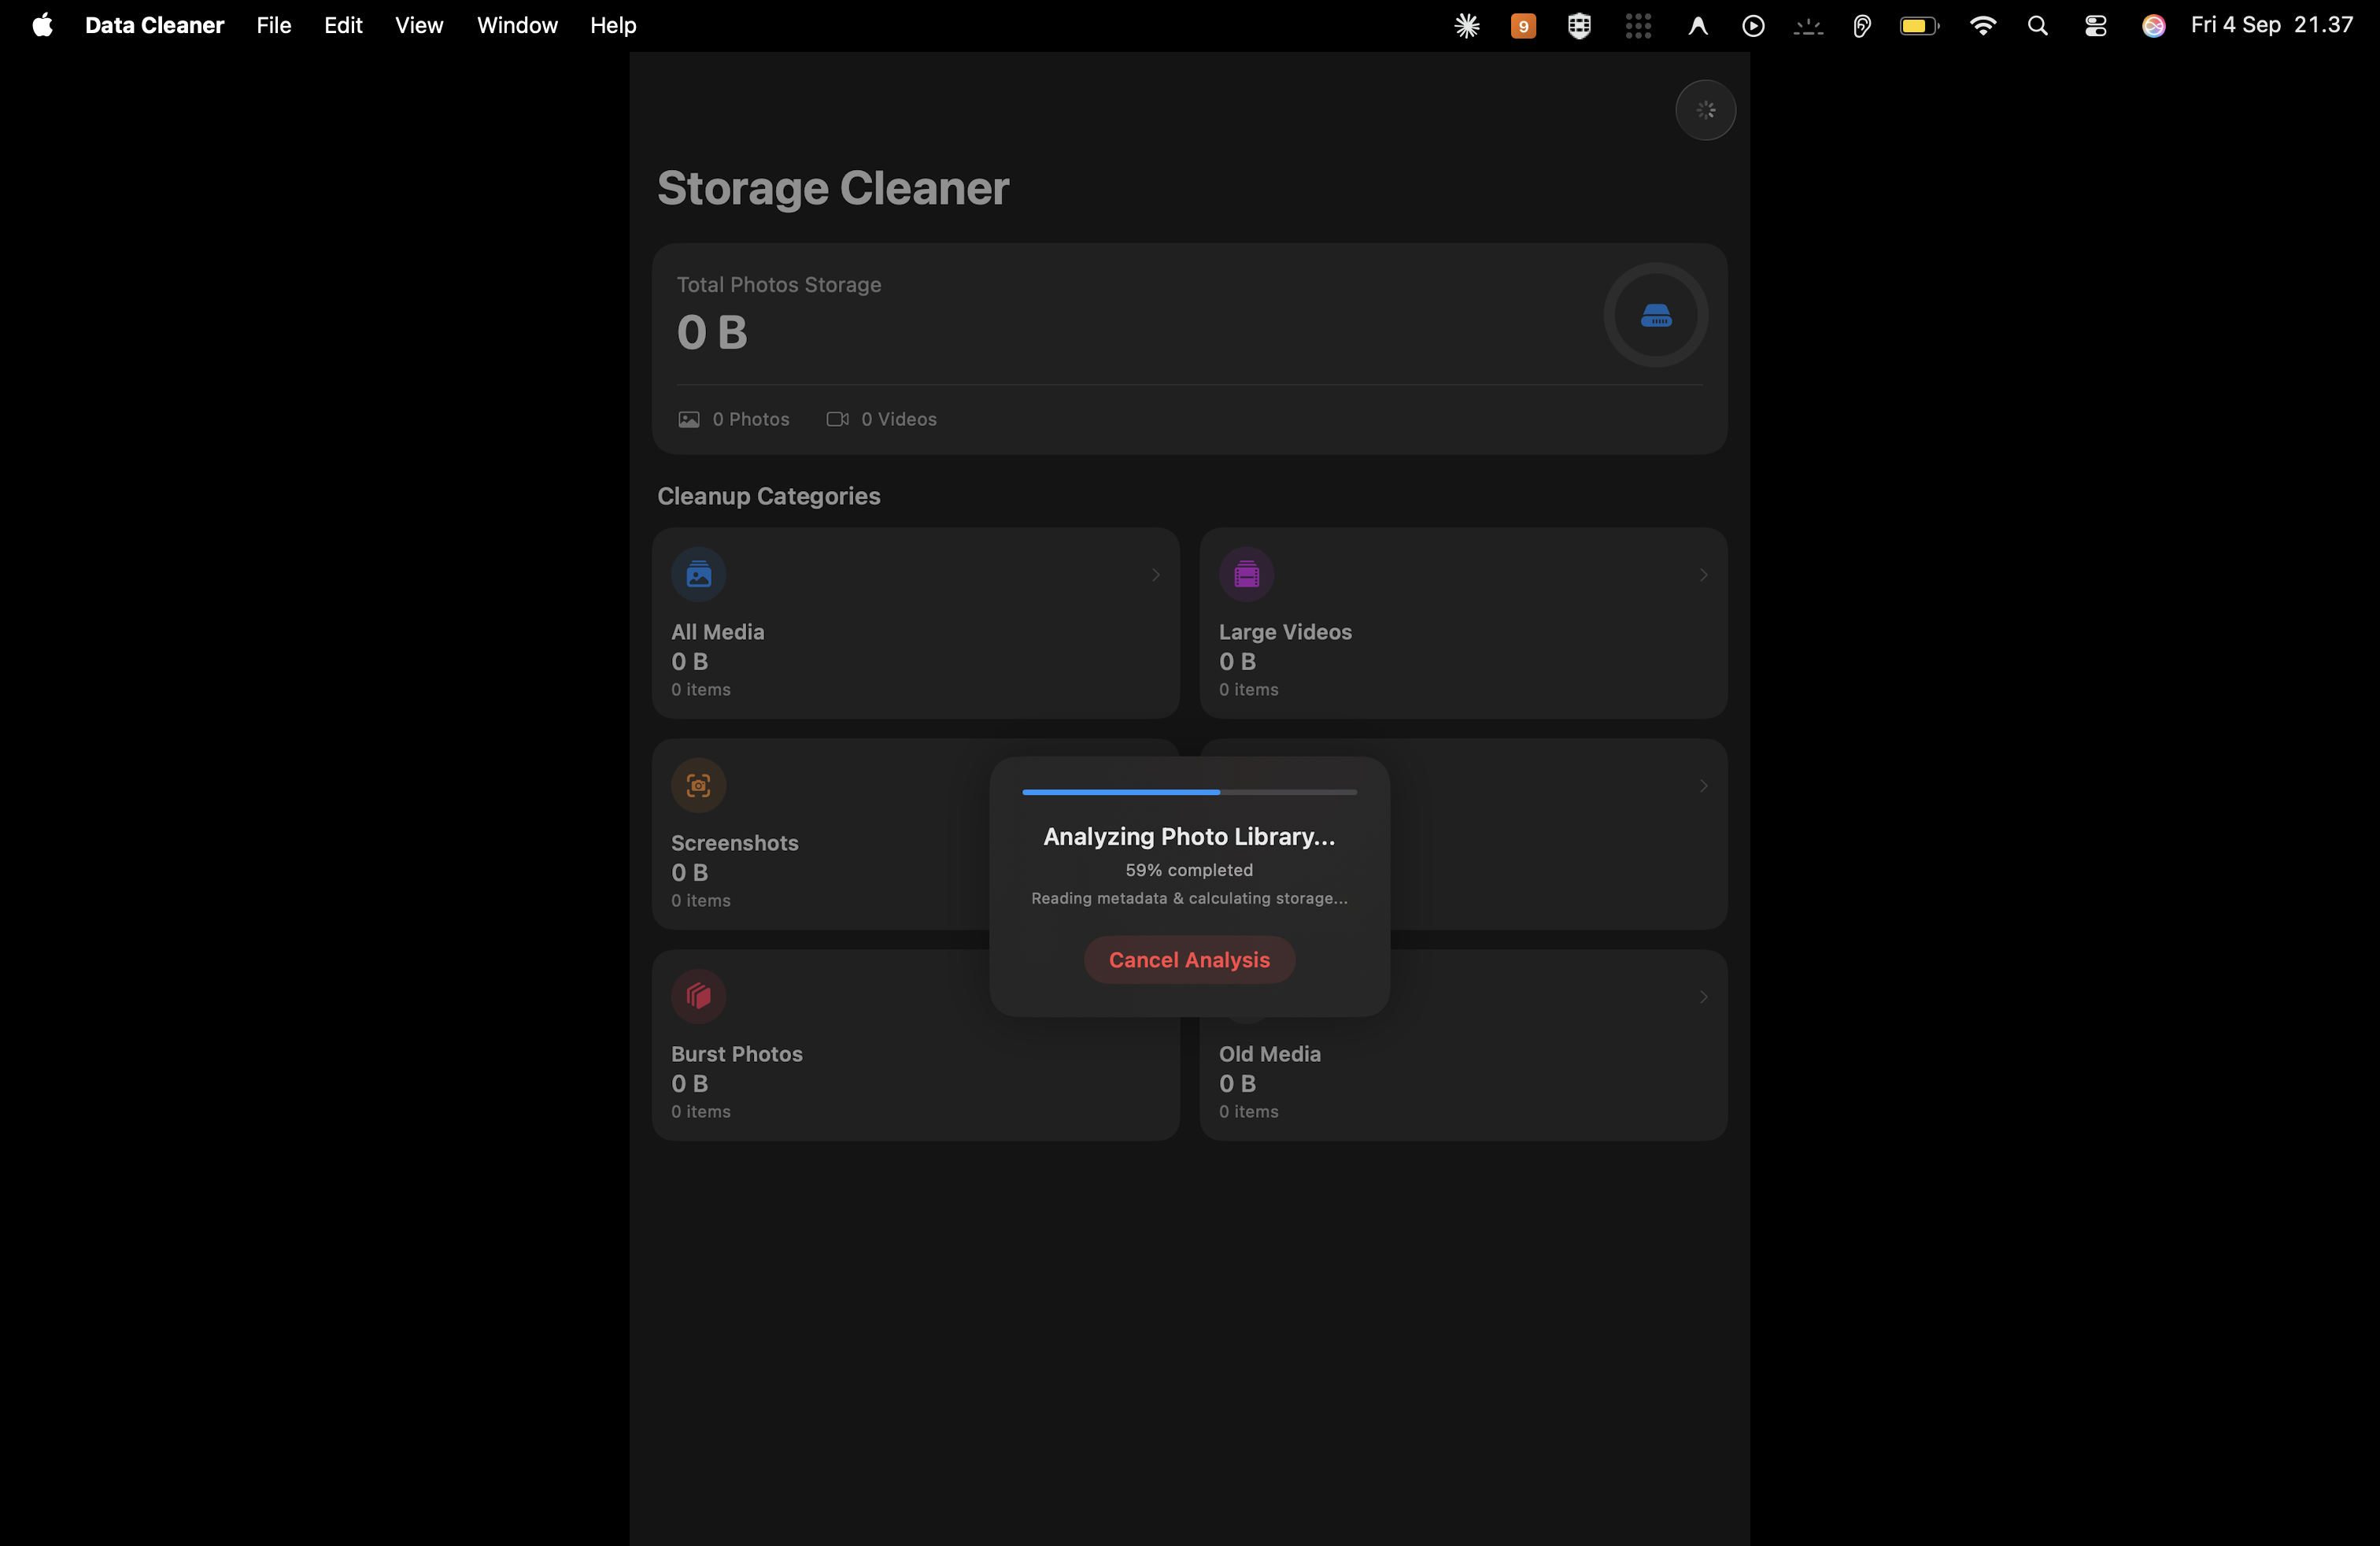2380x1546 pixels.
Task: Click the "59% completed" status text
Action: [x=1189, y=870]
